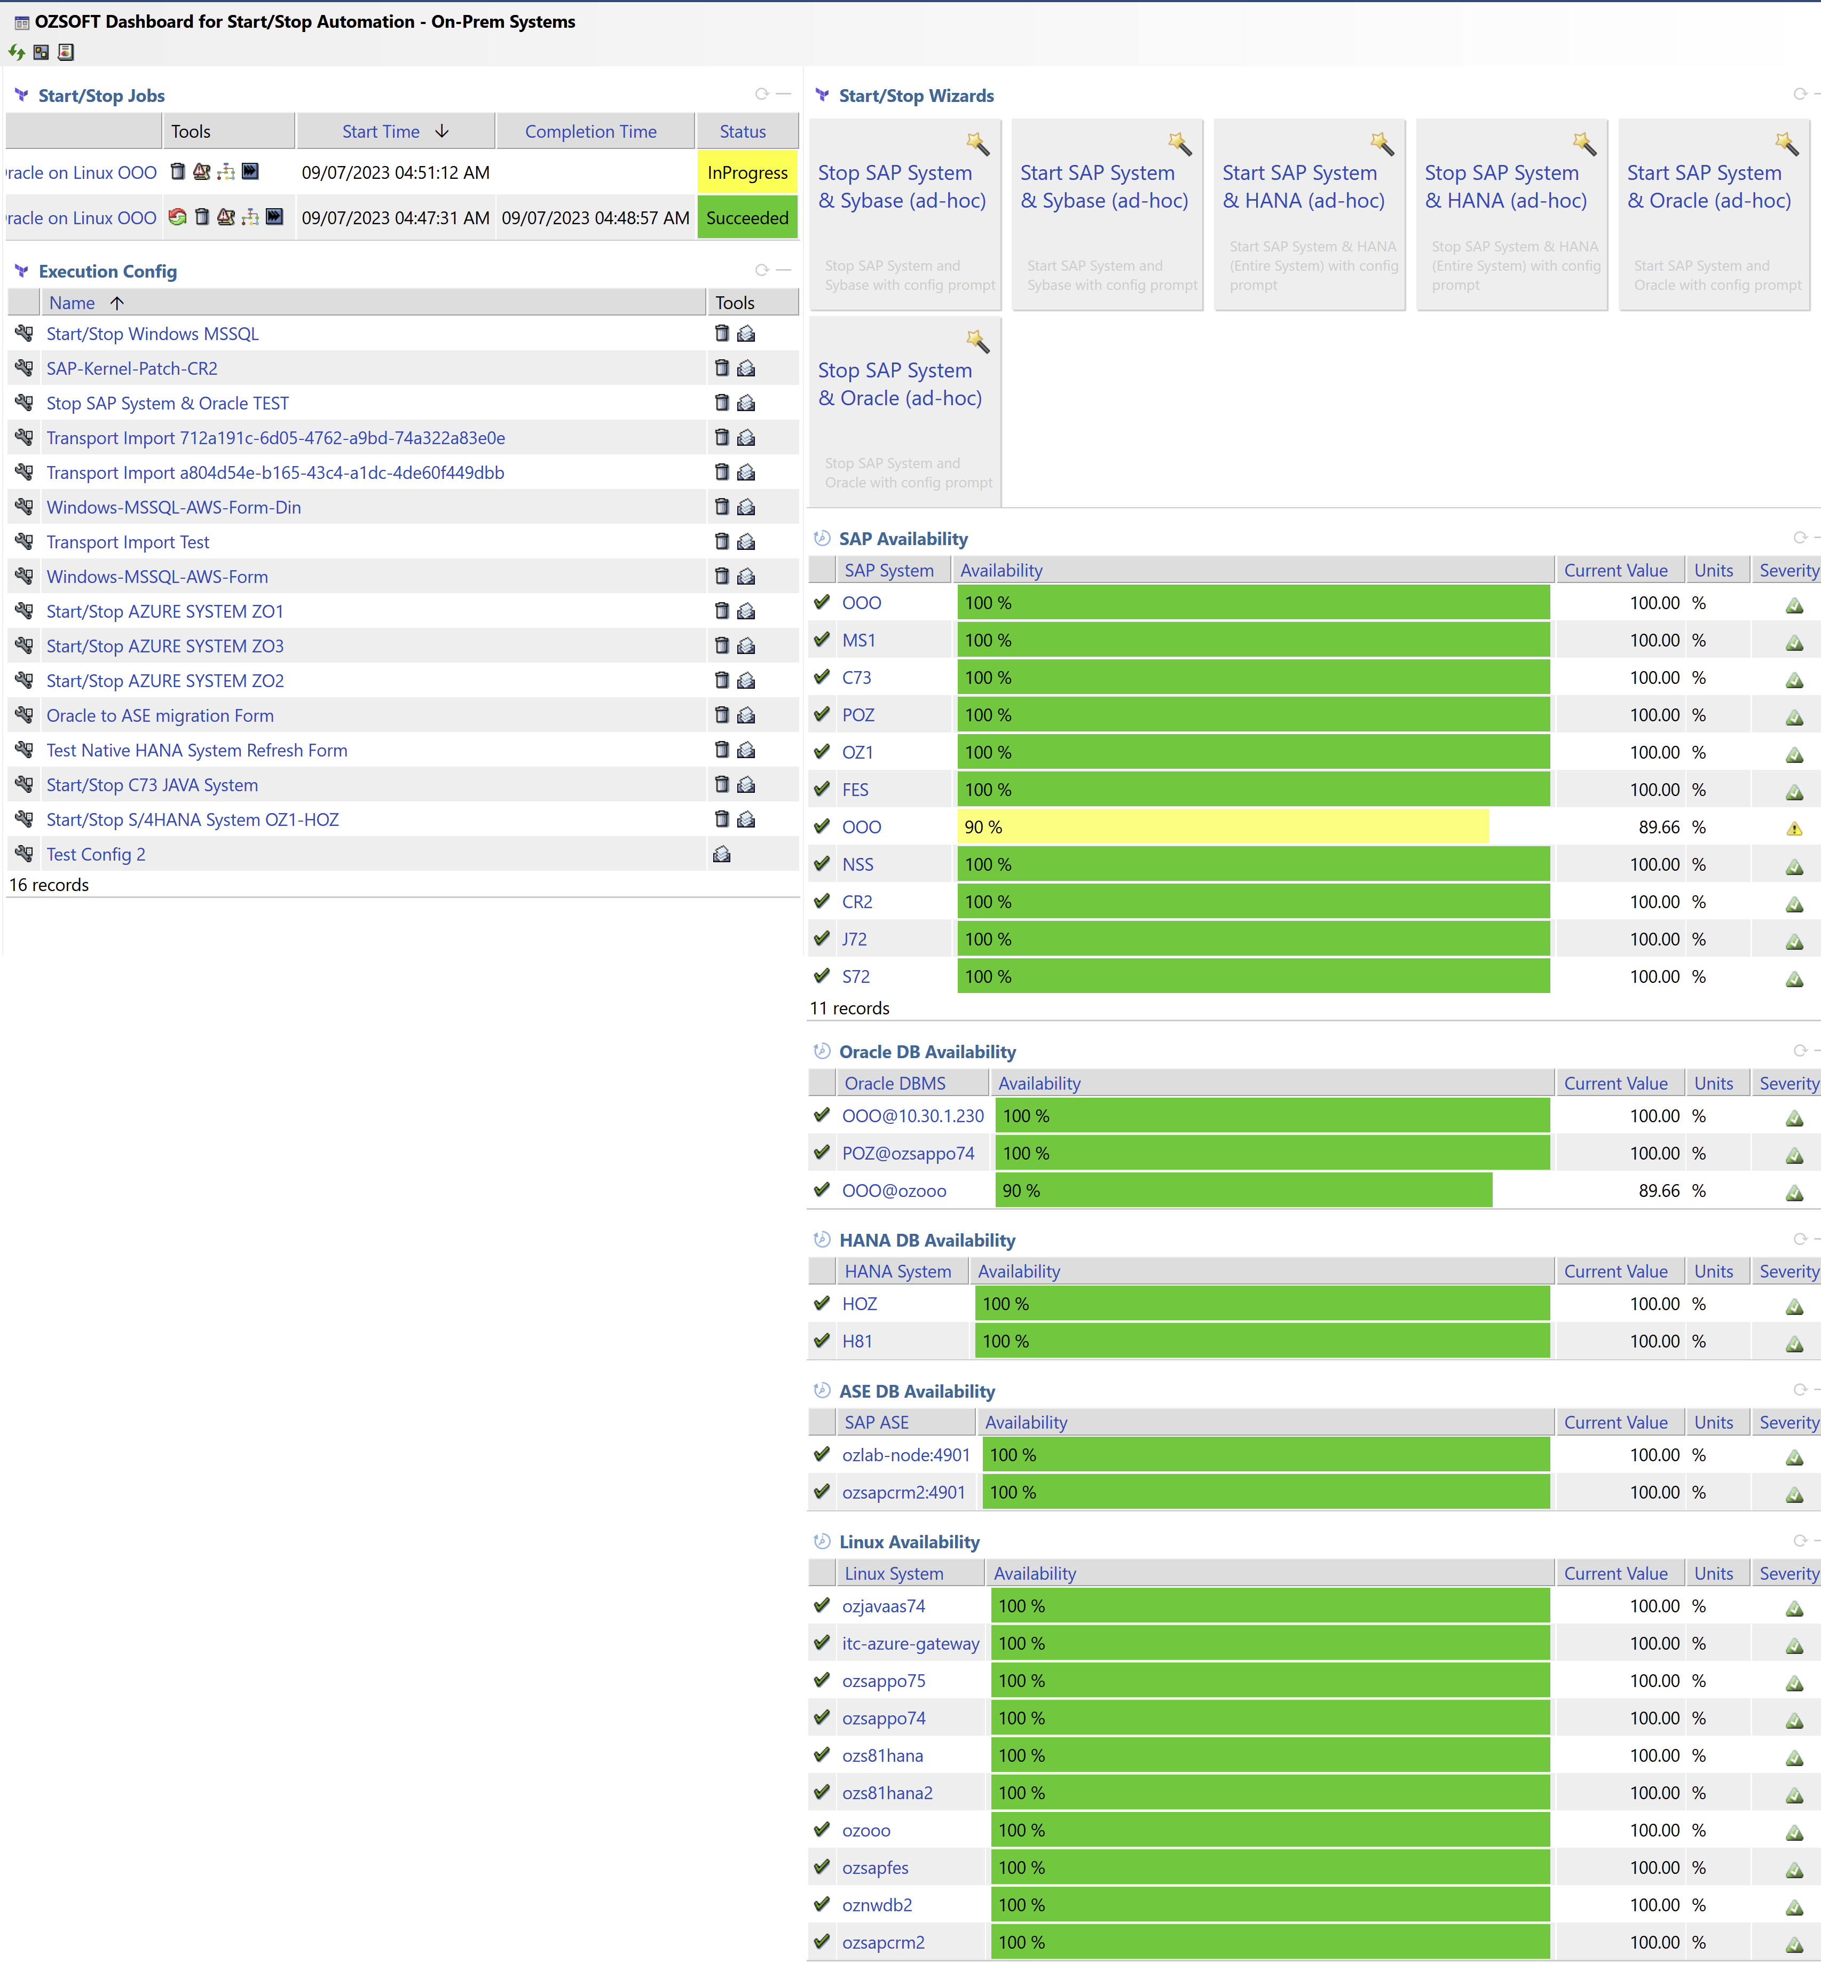The height and width of the screenshot is (1962, 1821).
Task: Click the green refresh arrows toolbar icon
Action: (x=17, y=52)
